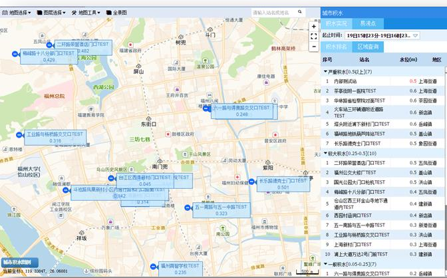Open the 地图选择 dropdown menu

coord(17,13)
